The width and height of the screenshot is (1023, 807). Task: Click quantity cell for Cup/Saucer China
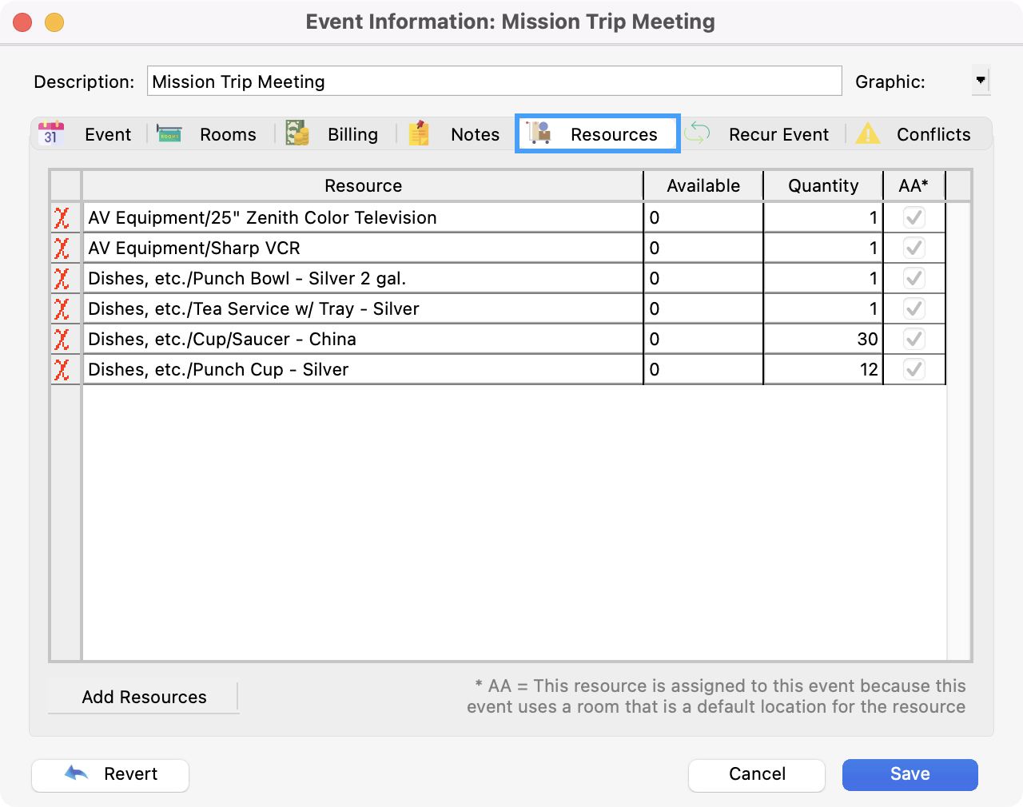[822, 340]
